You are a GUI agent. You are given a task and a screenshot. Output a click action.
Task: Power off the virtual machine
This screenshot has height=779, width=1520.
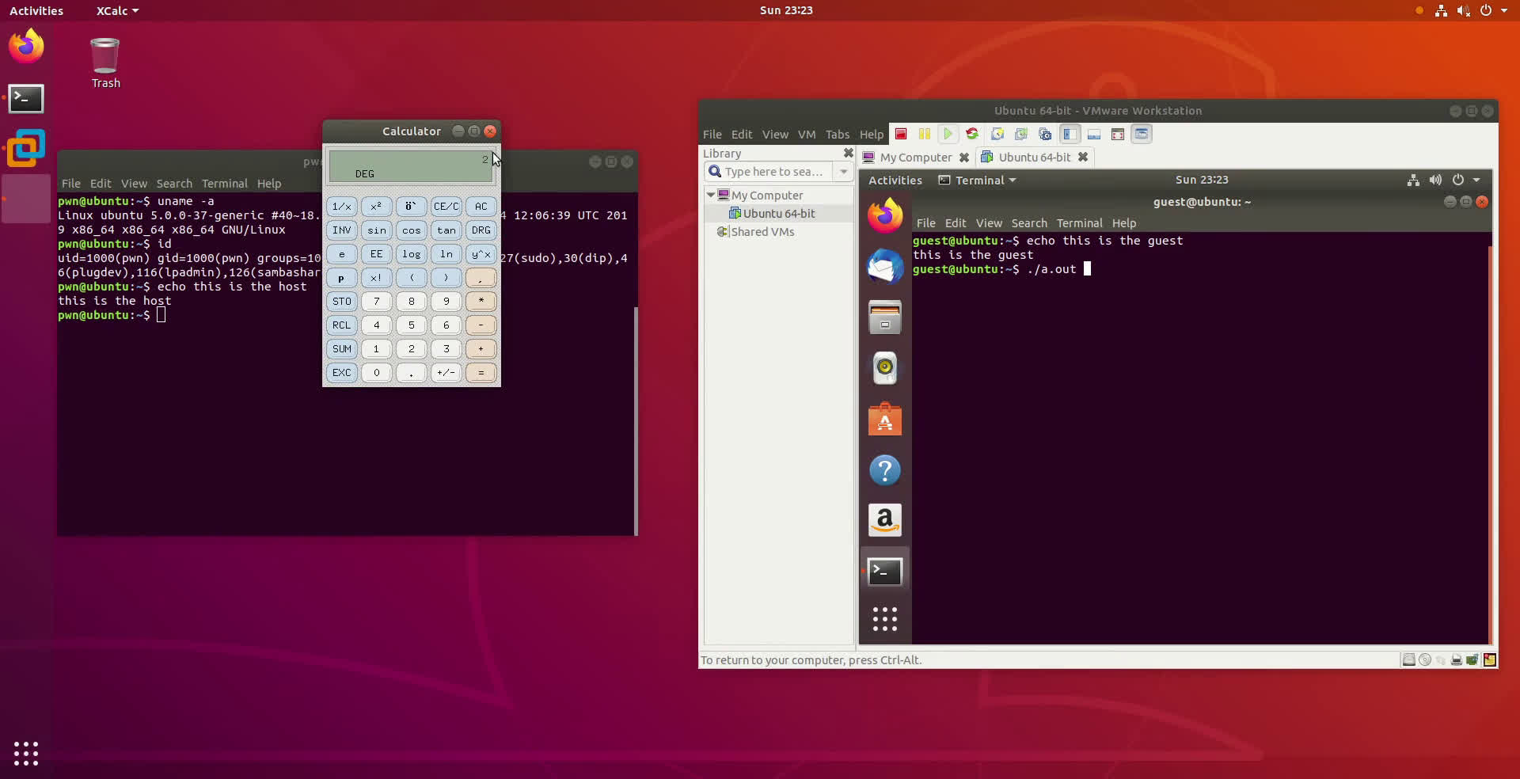901,134
